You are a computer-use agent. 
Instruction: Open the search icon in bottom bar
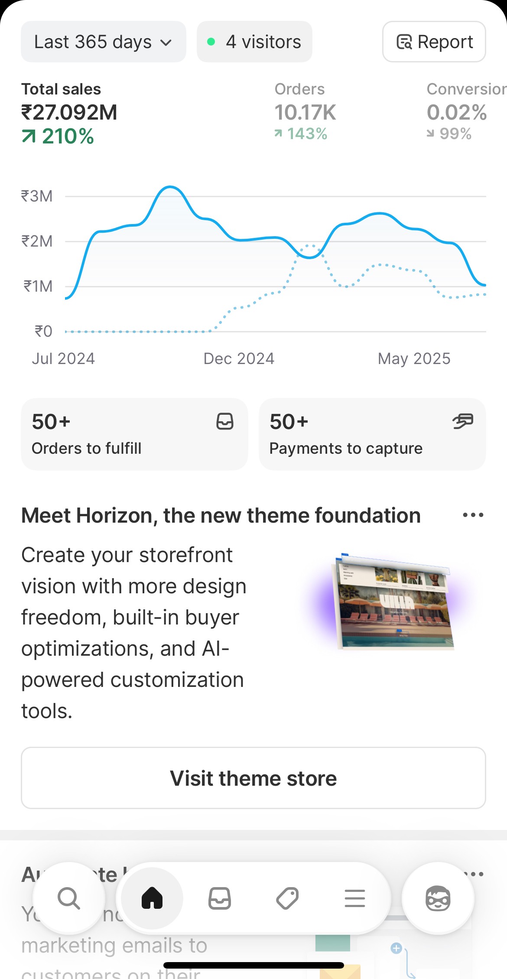tap(69, 898)
